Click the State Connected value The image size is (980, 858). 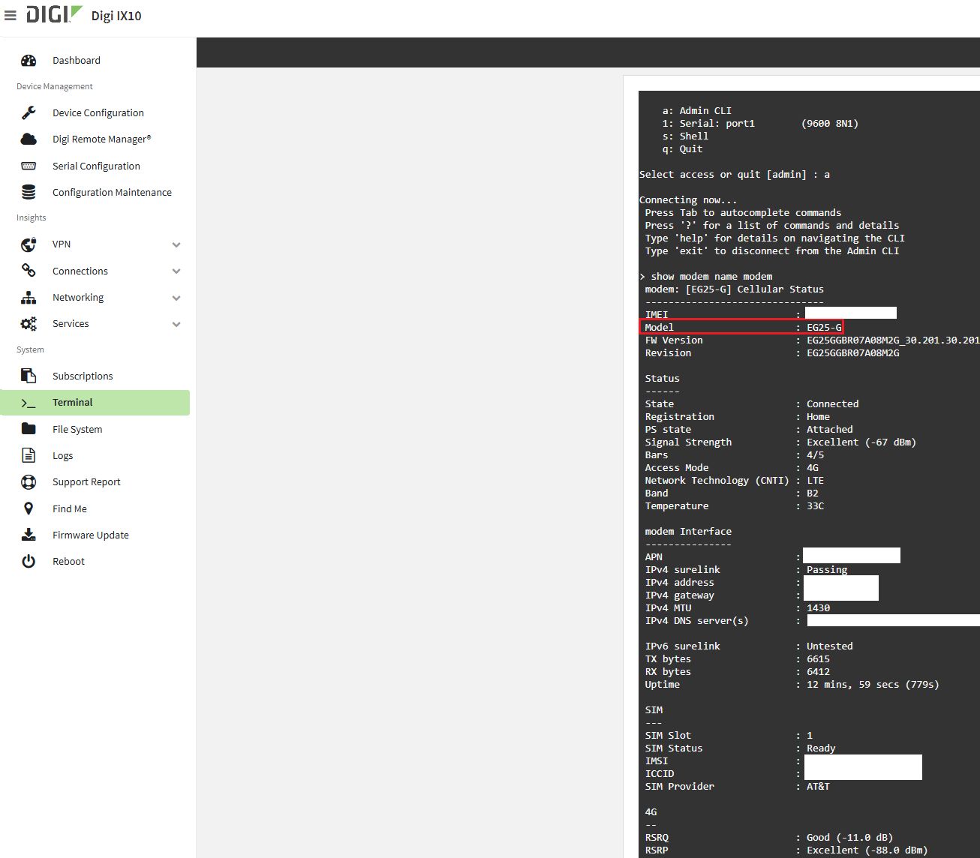tap(832, 403)
